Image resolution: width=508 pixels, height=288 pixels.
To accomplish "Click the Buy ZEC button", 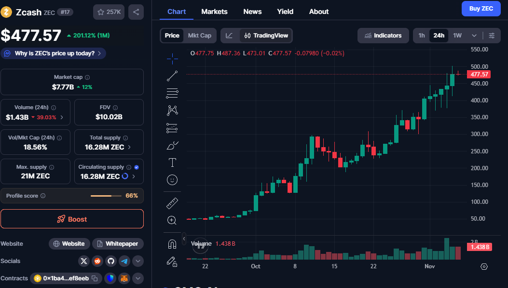I will 481,9.
